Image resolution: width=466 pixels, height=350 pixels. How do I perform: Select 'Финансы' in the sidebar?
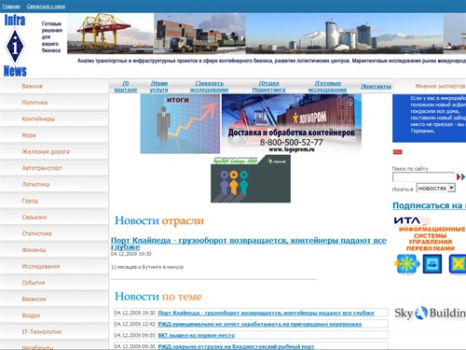point(54,250)
